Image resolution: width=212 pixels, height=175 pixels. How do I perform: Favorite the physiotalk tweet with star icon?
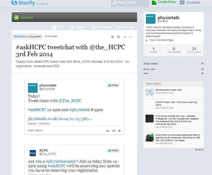point(119,131)
